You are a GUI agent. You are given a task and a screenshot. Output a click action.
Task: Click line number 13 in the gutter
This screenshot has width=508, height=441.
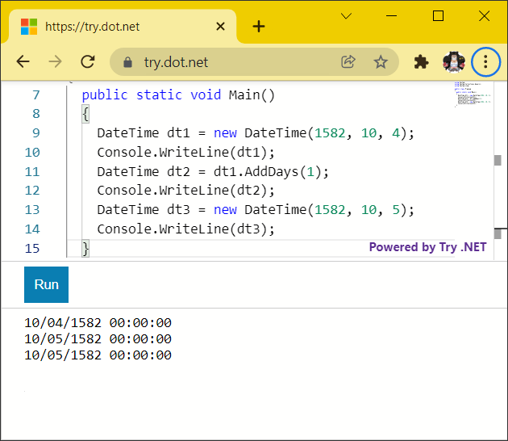coord(32,210)
